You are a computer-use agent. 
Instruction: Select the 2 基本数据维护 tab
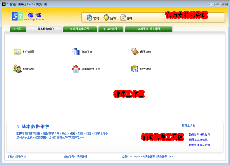point(44,29)
